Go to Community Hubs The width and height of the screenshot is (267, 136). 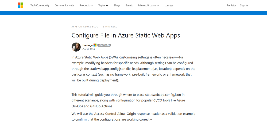[x=64, y=5]
